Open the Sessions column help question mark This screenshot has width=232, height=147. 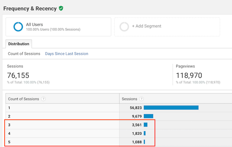[142, 99]
